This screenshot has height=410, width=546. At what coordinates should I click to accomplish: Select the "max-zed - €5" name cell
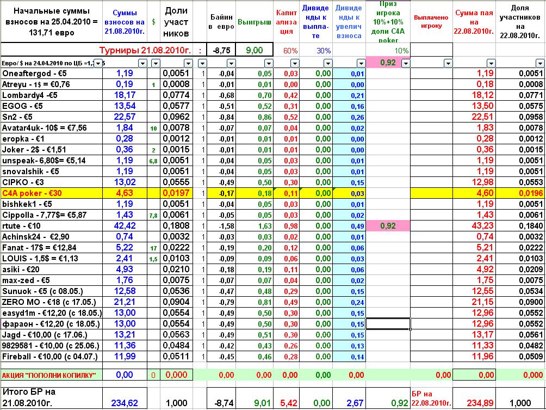[52, 280]
